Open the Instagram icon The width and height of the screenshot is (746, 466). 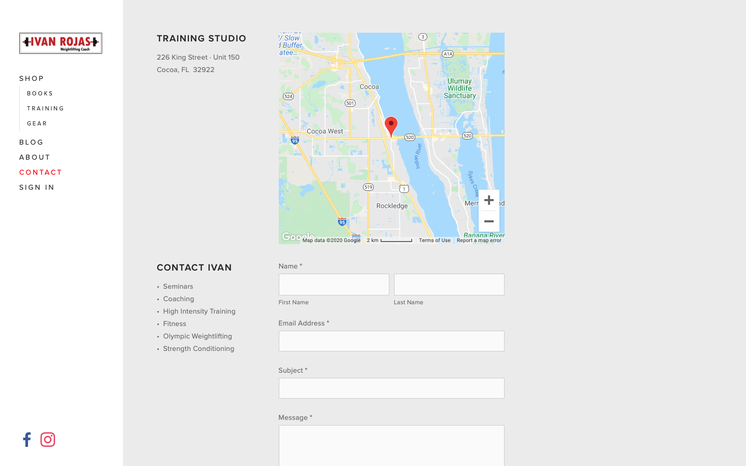[47, 439]
